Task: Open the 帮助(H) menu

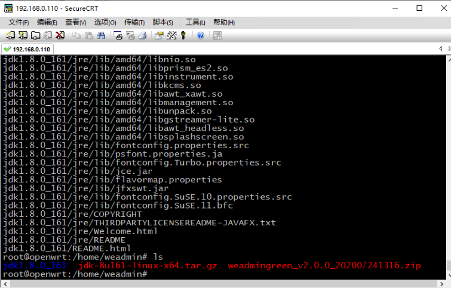Action: 224,22
